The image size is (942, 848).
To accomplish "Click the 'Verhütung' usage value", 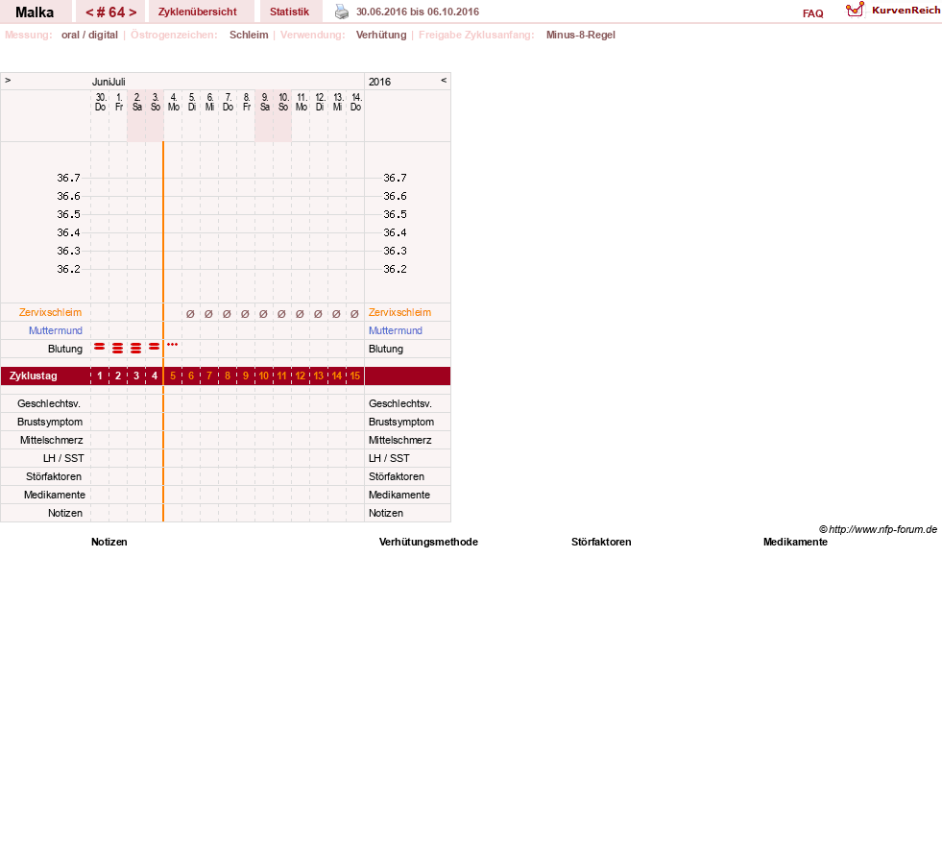I will pos(381,35).
